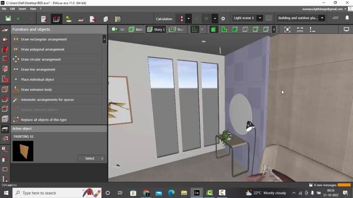This screenshot has height=198, width=353.
Task: Toggle the gray wireframe cube view
Action: coord(245,29)
